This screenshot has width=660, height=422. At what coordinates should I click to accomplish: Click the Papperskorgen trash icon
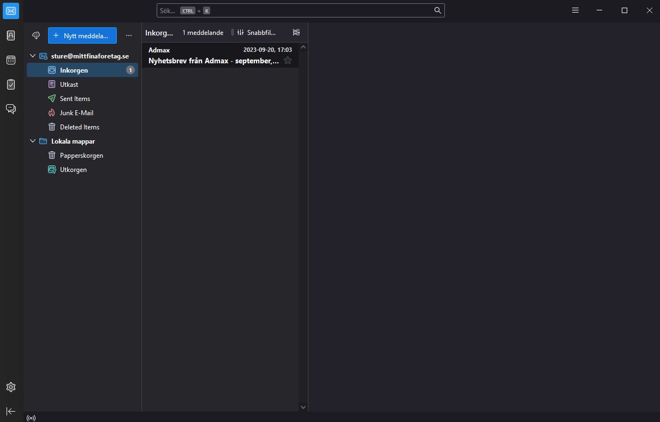[52, 156]
